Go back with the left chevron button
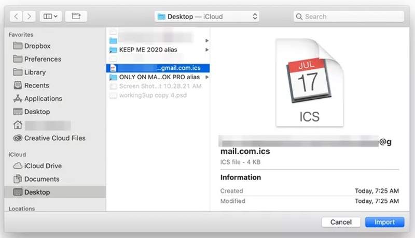The width and height of the screenshot is (415, 238). (16, 17)
